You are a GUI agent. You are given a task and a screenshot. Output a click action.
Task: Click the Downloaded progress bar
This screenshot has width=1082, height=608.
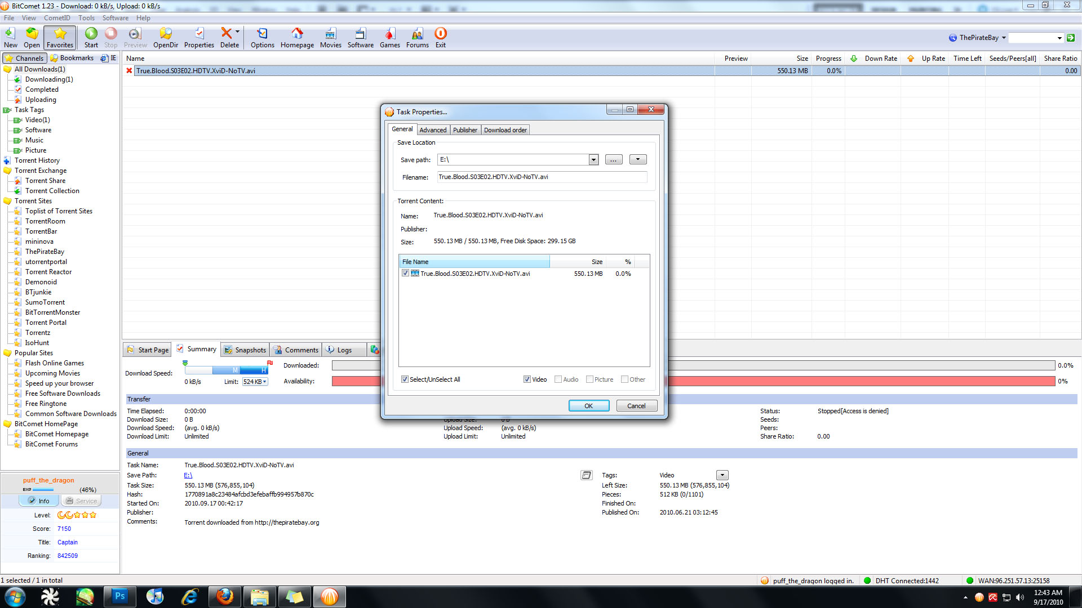694,365
